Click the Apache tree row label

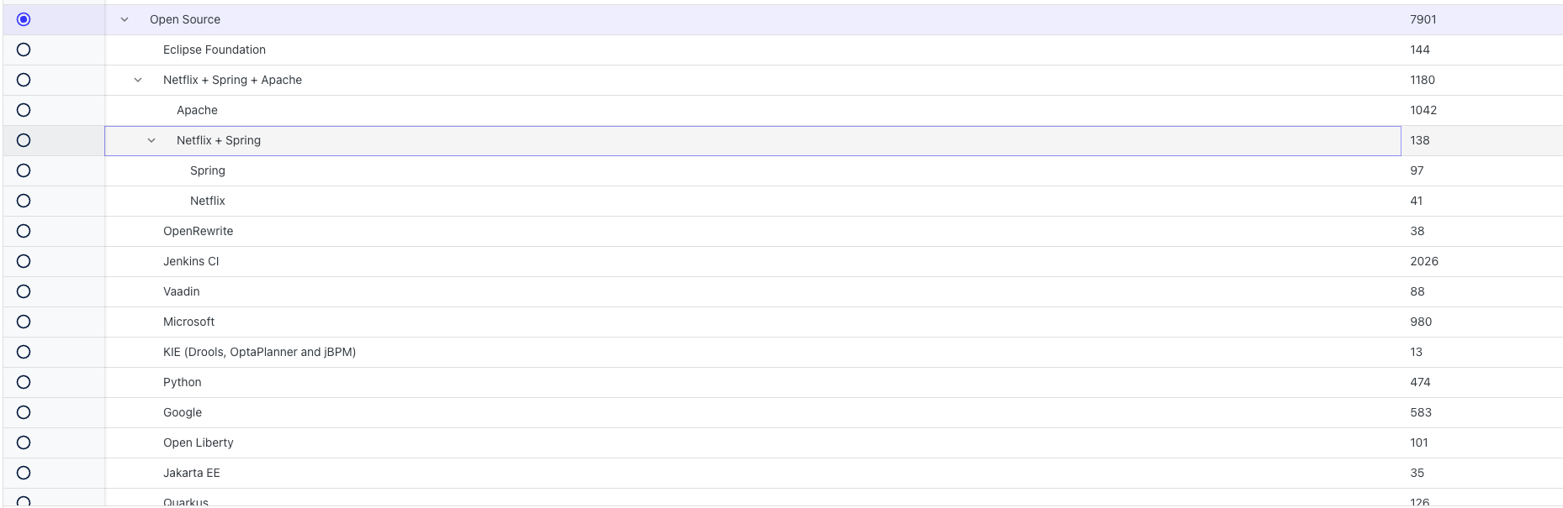click(x=197, y=110)
